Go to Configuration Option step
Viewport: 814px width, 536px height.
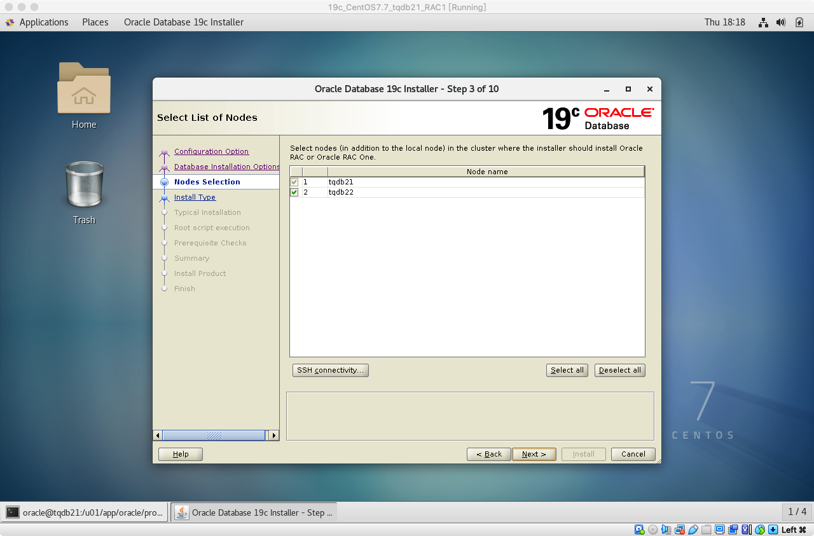point(211,151)
